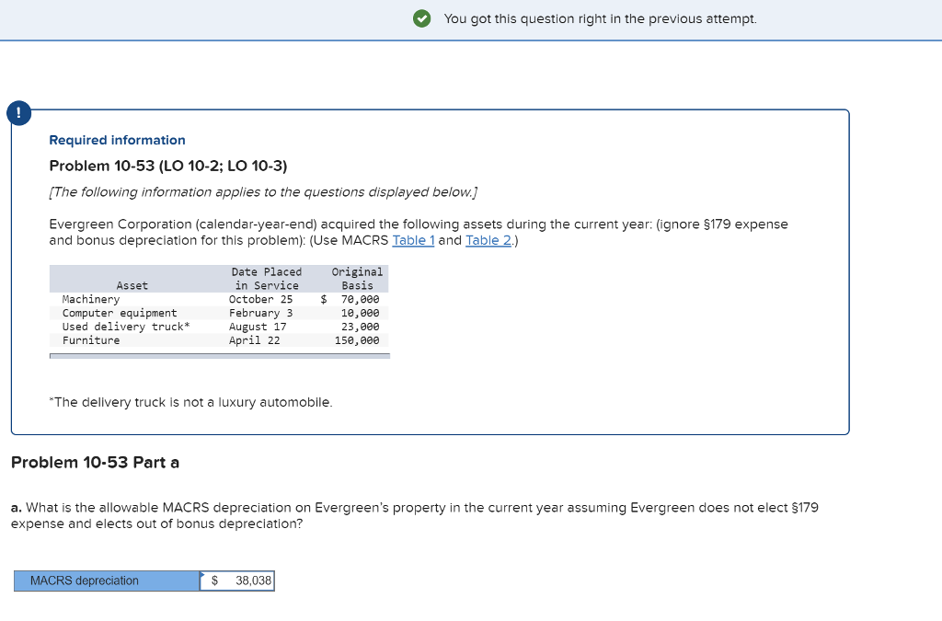Click the Problem 10-53 (LO 10-2; LO 10-3) title

[168, 166]
